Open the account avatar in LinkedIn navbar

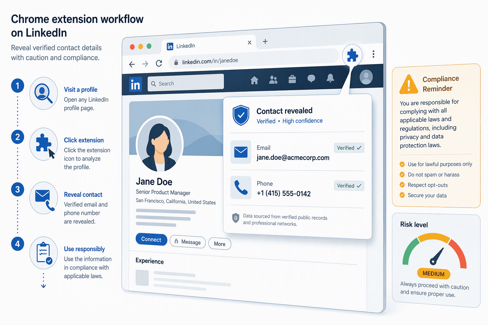click(366, 77)
